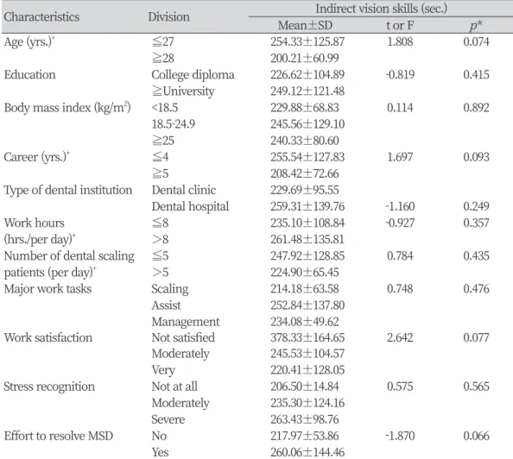Image resolution: width=513 pixels, height=459 pixels.
Task: Select the '≧University' division
Action: point(183,91)
